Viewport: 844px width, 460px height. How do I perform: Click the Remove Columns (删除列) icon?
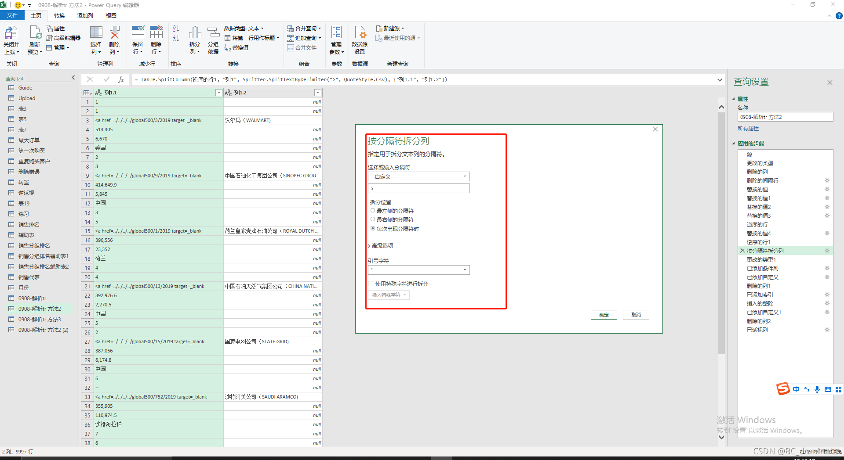pyautogui.click(x=114, y=33)
